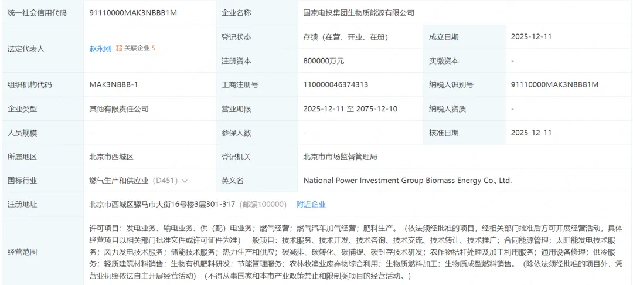Click the 关联企业 count number 5

click(x=154, y=49)
